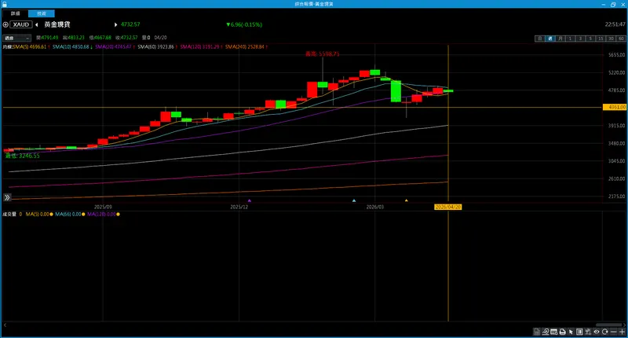
Task: Click the 2025/12 date axis label
Action: click(239, 207)
